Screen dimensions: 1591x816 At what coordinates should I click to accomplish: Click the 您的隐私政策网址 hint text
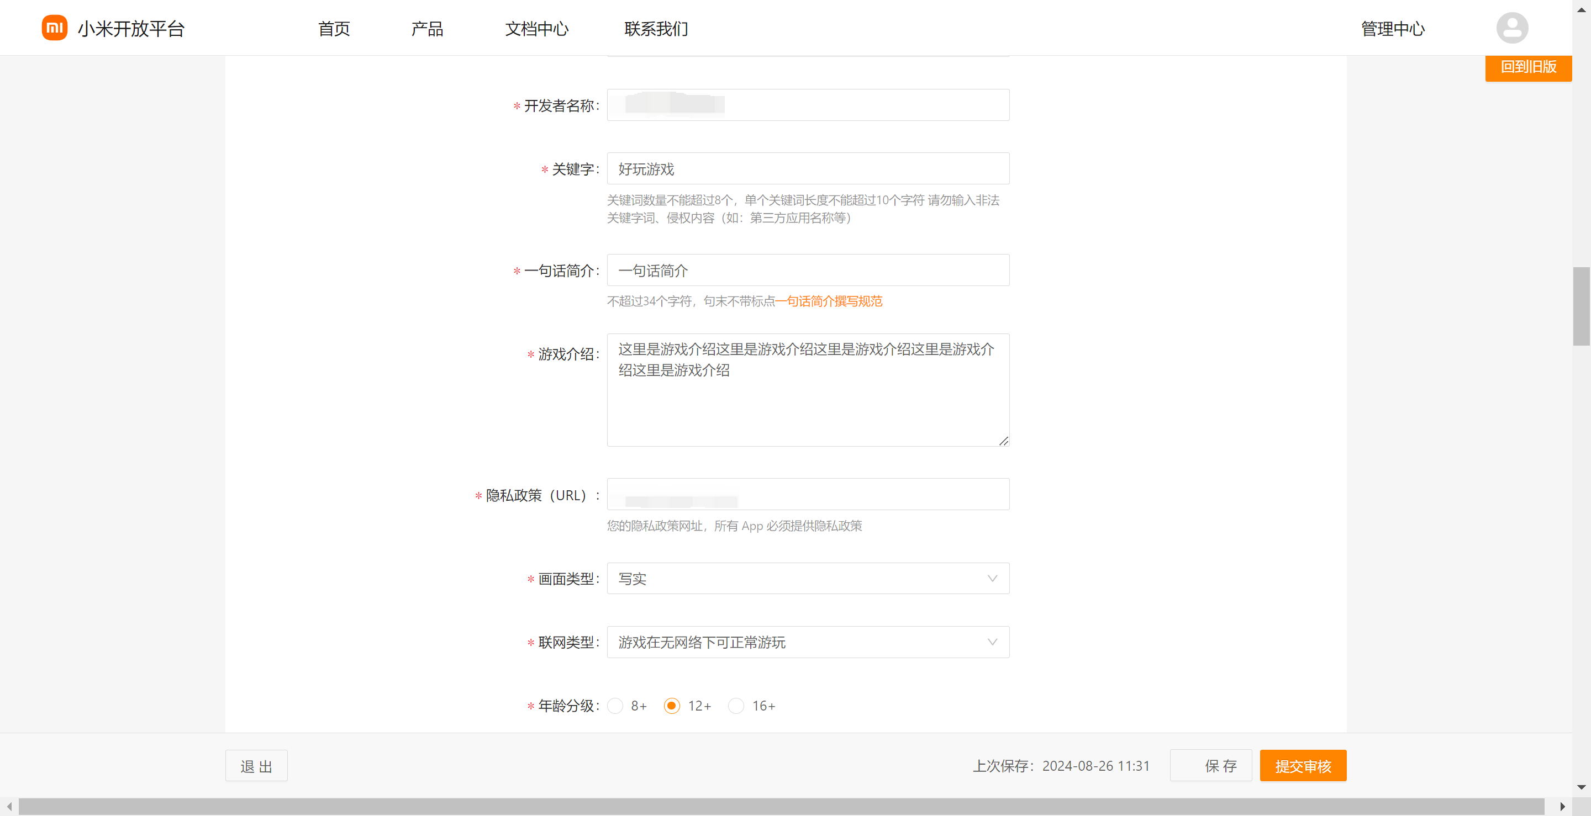pos(734,526)
